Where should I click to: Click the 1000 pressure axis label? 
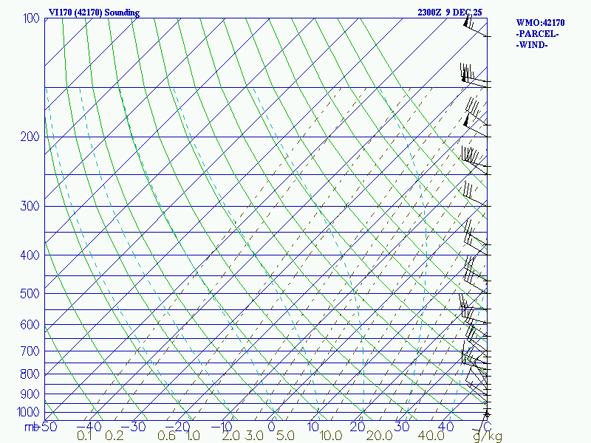[28, 412]
